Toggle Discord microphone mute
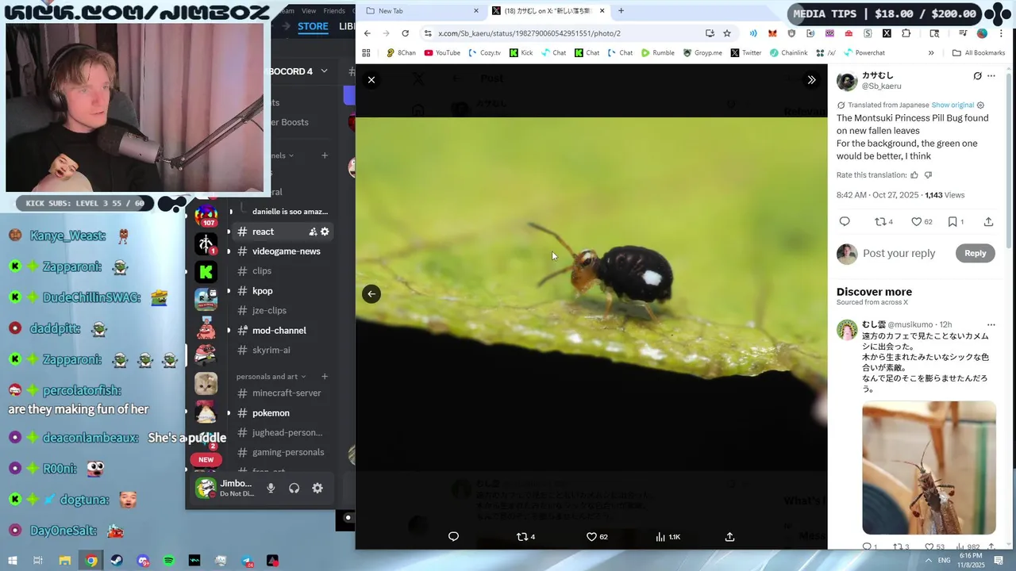The image size is (1016, 571). [271, 489]
